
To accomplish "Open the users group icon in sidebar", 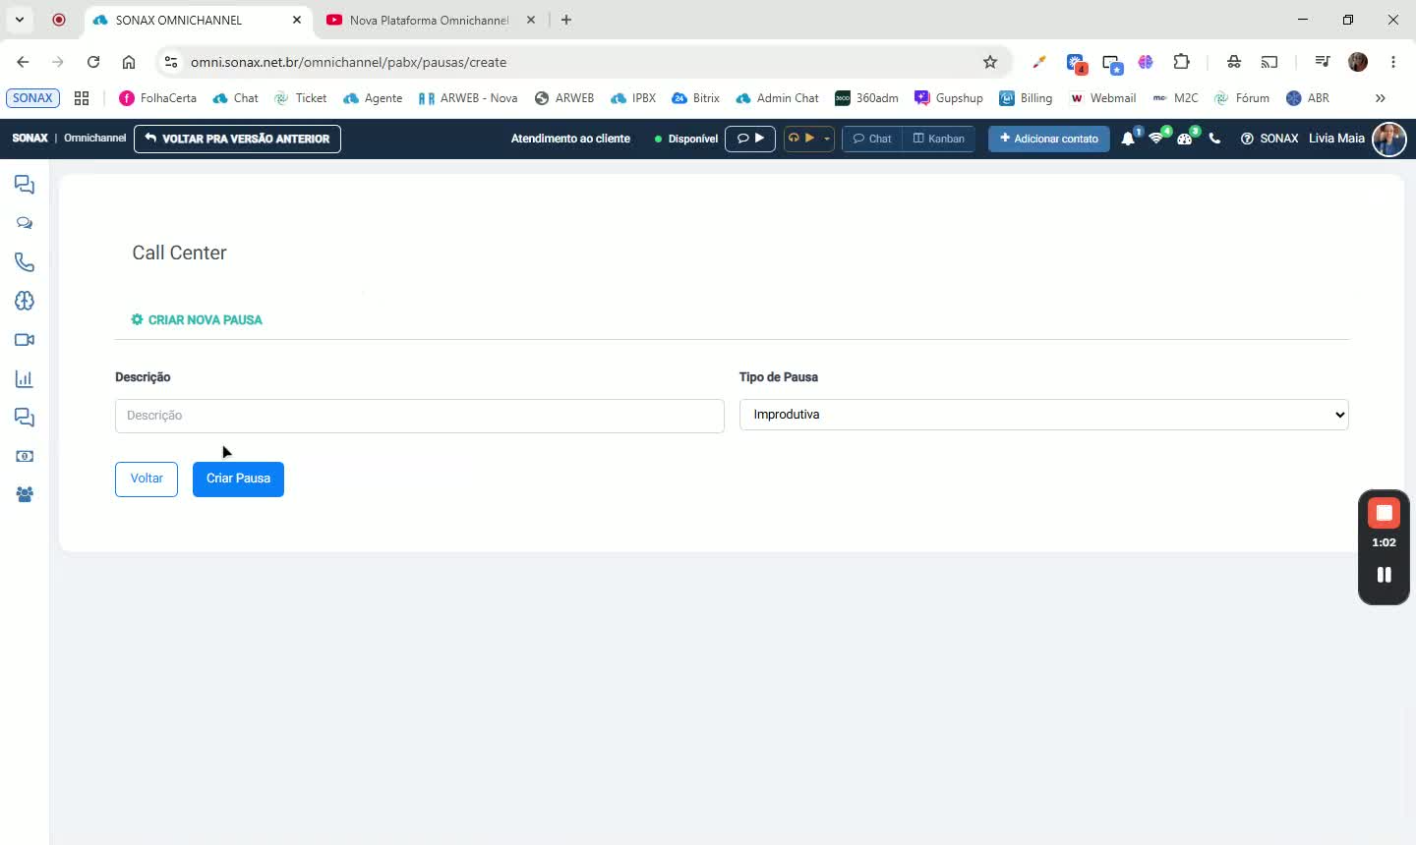I will pos(25,495).
